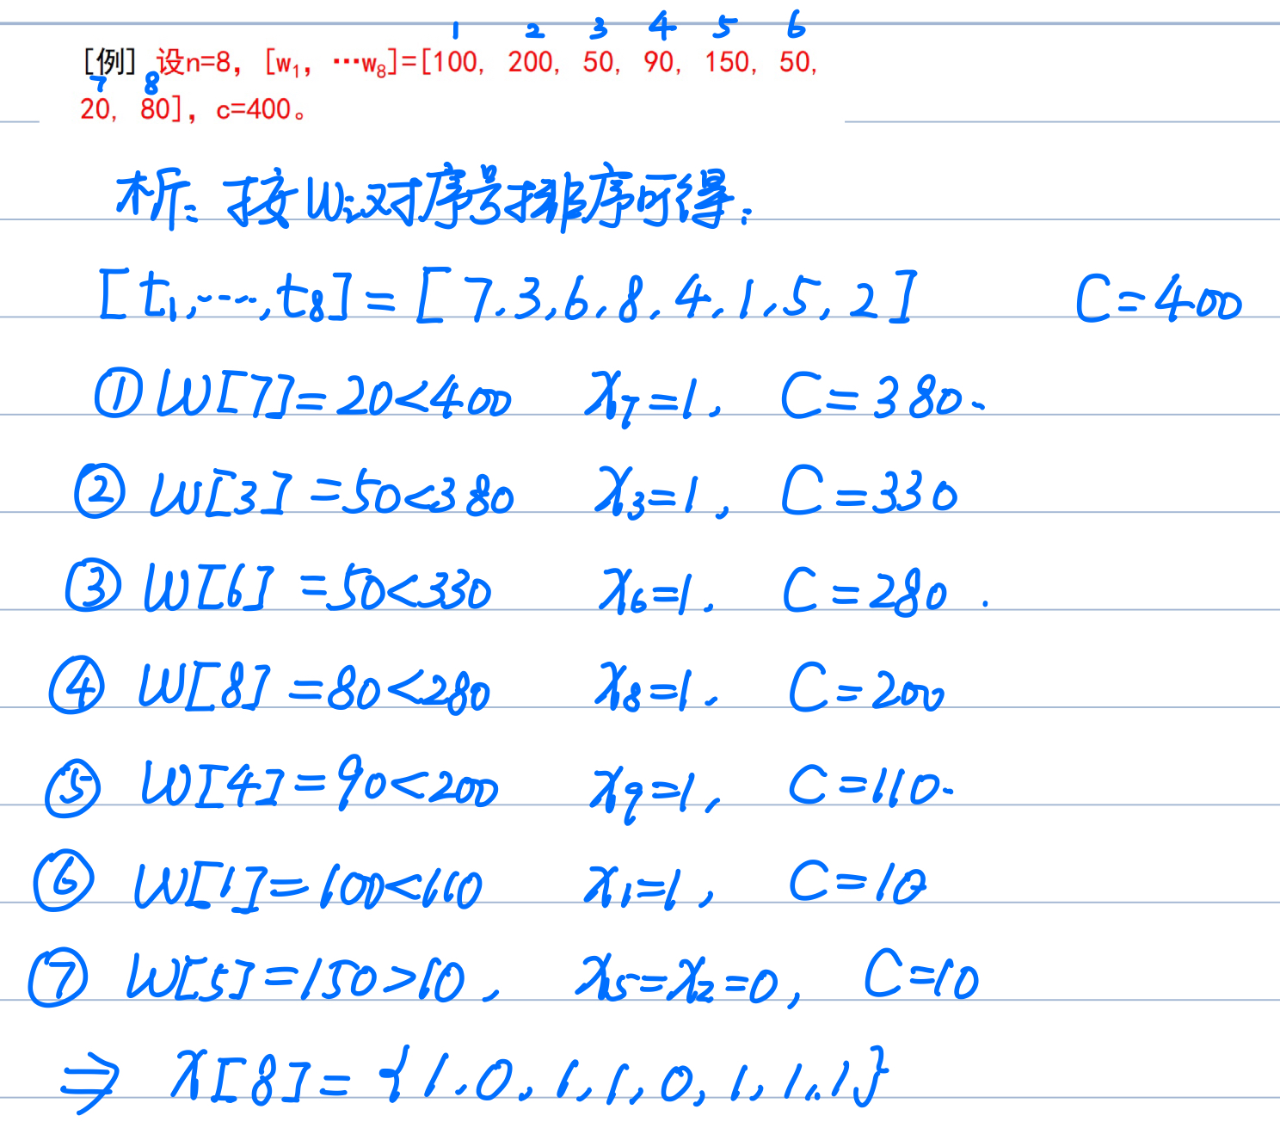Viewport: 1280px width, 1128px height.
Task: Click the expression "W[3]=50<380"
Action: coord(332,494)
